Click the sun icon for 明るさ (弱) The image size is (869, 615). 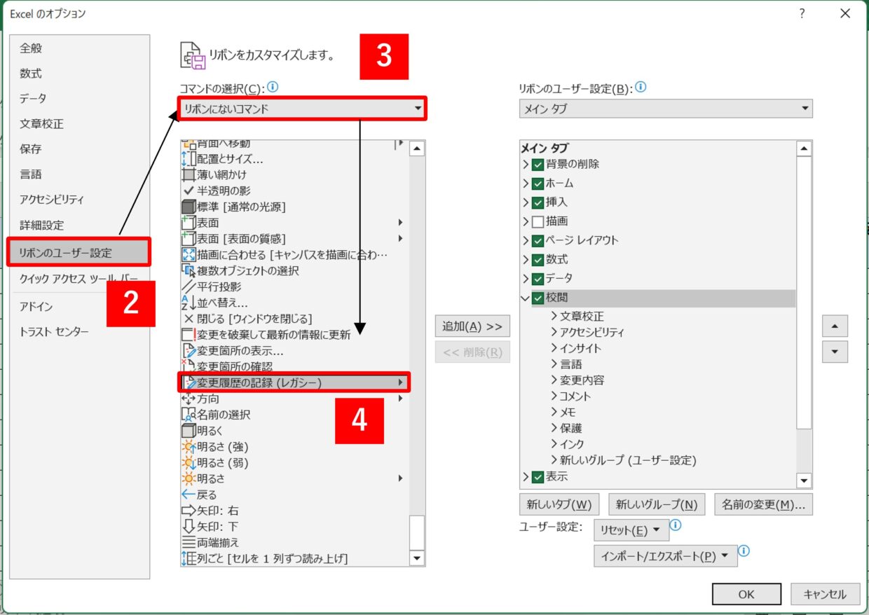189,463
